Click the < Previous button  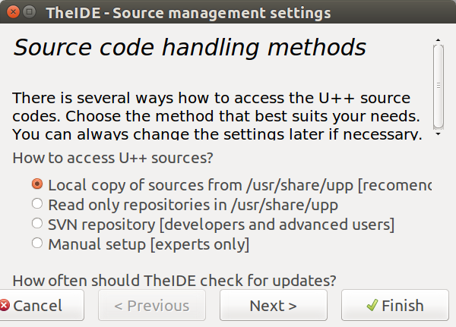click(x=152, y=305)
